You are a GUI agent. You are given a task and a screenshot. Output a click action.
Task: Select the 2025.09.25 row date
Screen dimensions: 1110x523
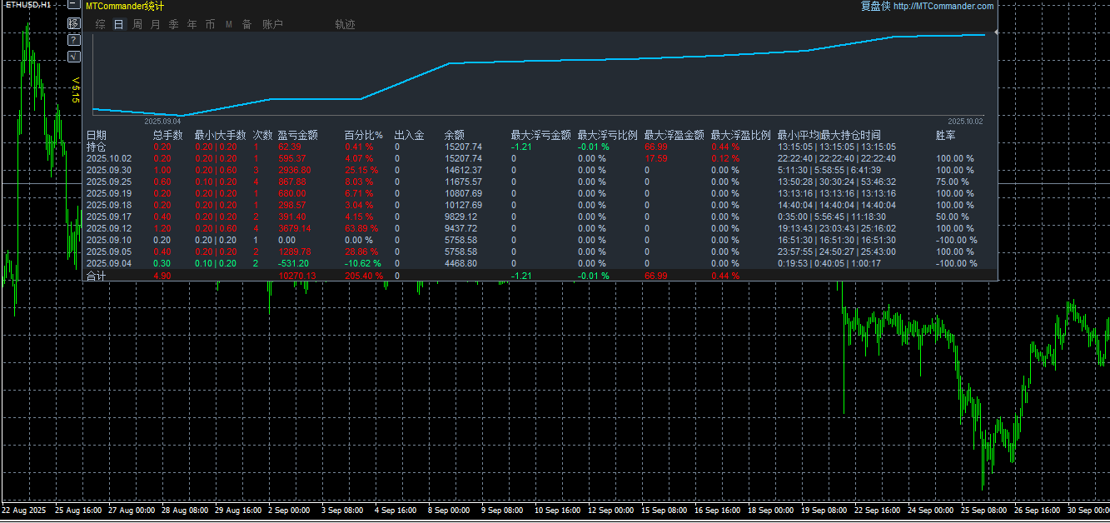pyautogui.click(x=109, y=182)
